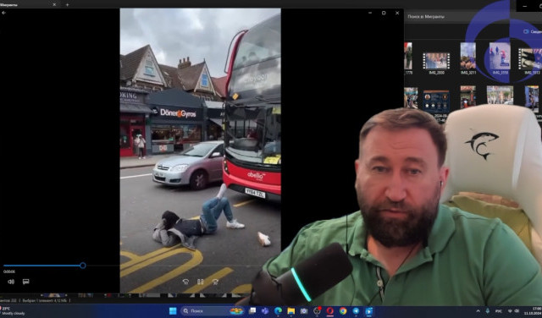
Task: Open the Windows Start menu
Action: click(173, 310)
